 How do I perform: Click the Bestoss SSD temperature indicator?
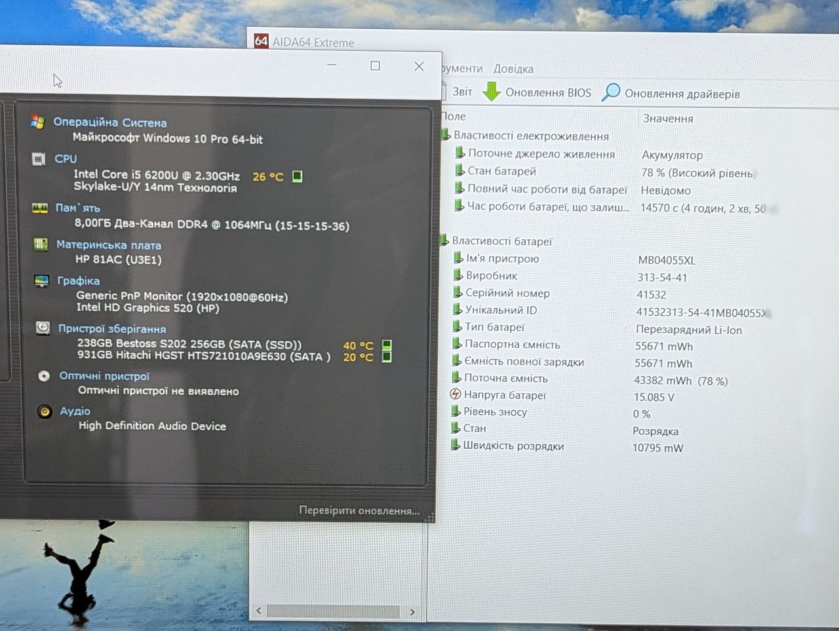point(387,345)
